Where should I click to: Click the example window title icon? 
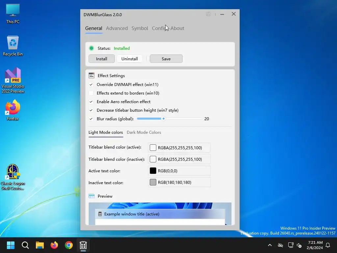point(100,214)
